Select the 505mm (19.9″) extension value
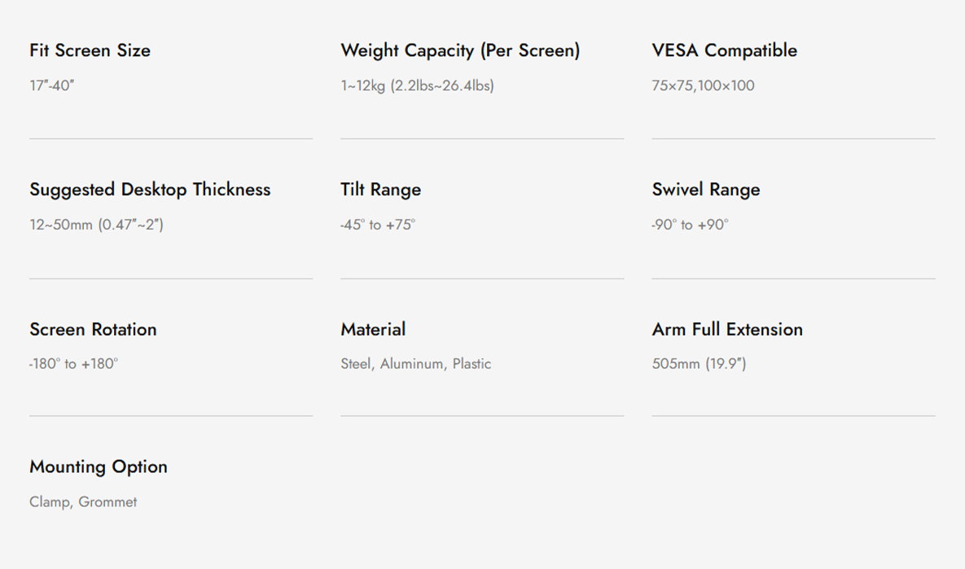 700,364
